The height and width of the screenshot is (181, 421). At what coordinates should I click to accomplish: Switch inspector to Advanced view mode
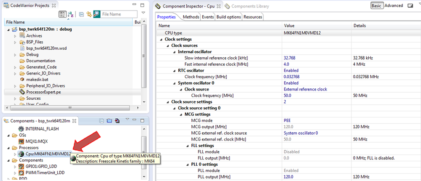point(394,5)
